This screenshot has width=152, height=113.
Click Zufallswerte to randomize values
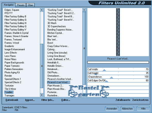click(123, 100)
